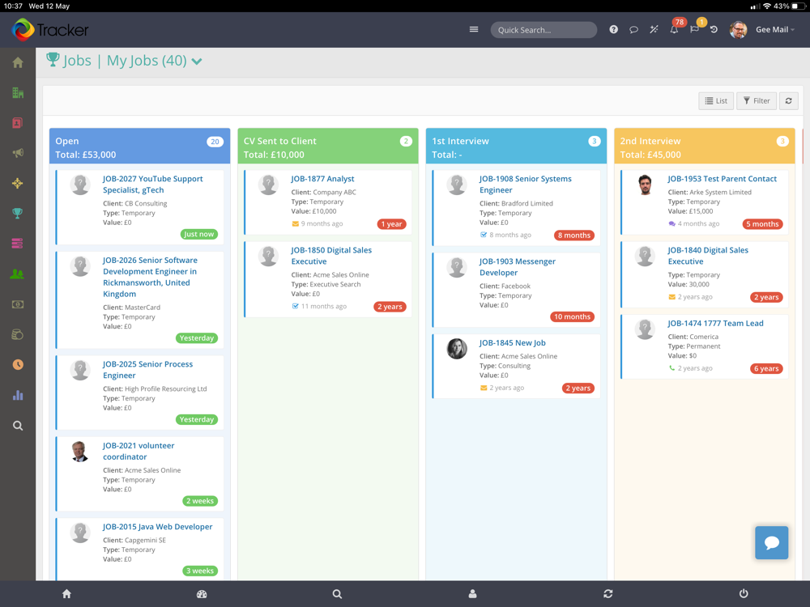Open the trophy Jobs icon in sidebar

click(x=18, y=213)
